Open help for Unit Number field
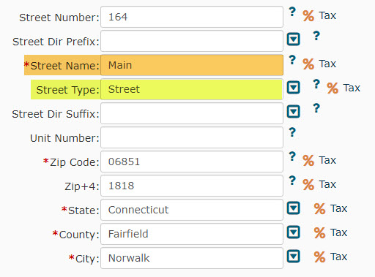375x277 pixels. coord(292,132)
